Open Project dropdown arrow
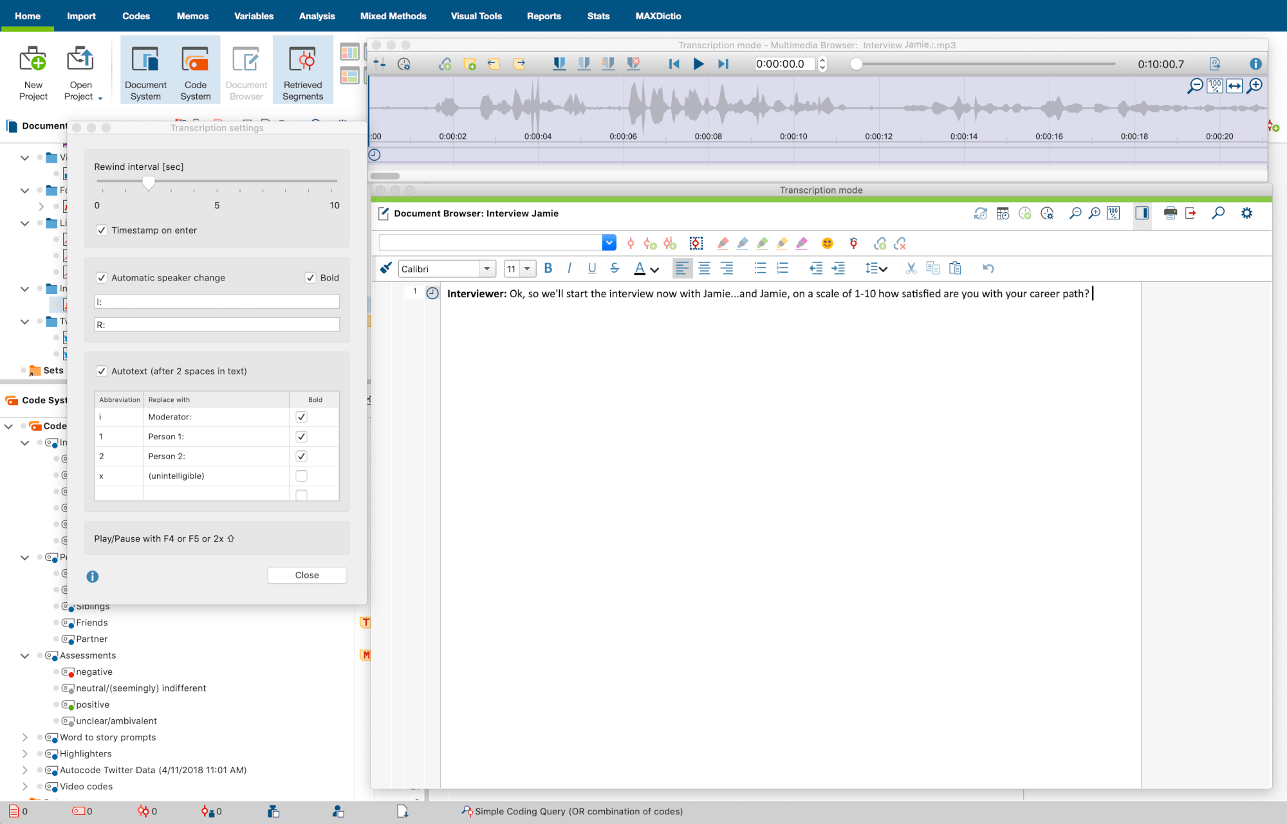 pos(100,98)
